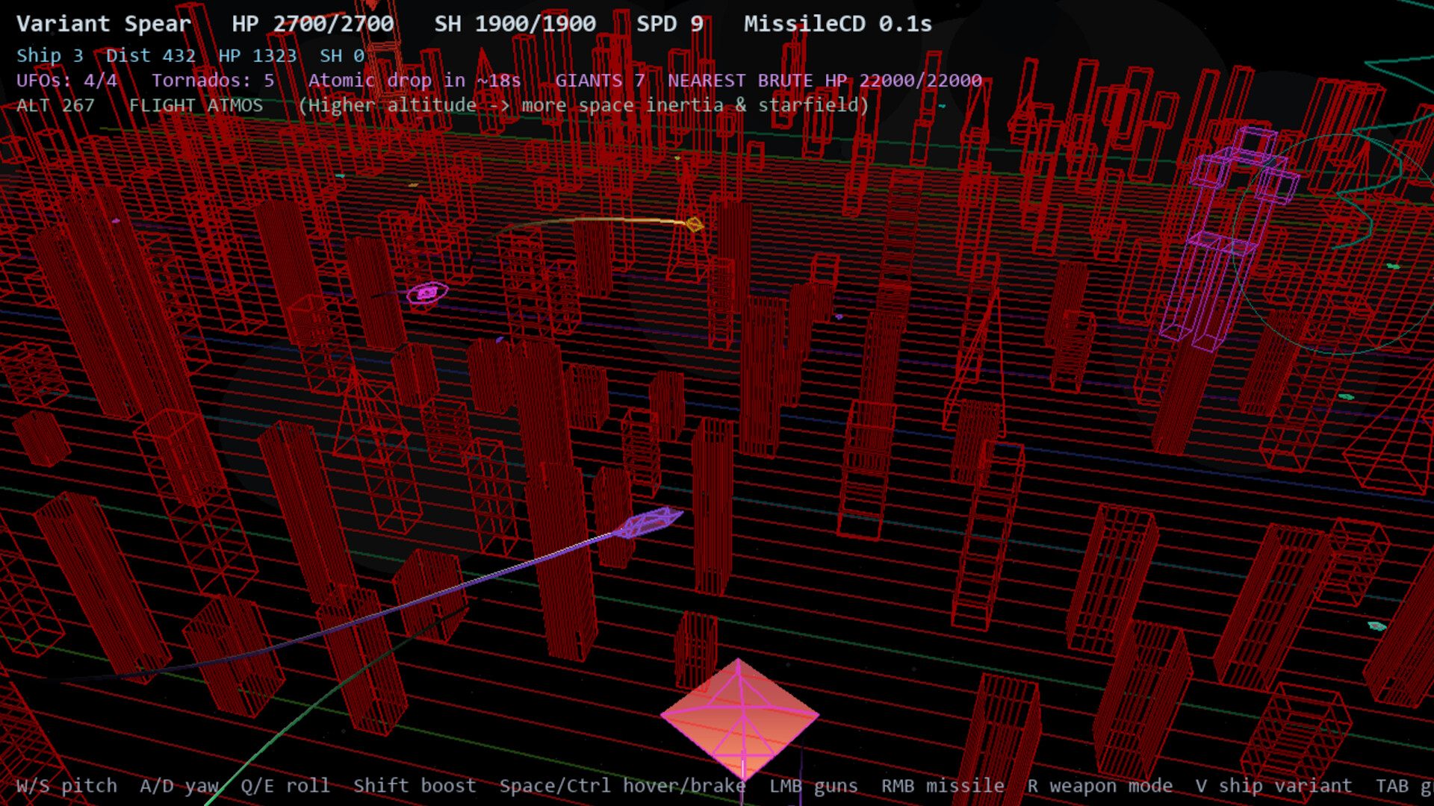Click the Atomic drop countdown text
Viewport: 1434px width, 806px height.
click(x=414, y=81)
